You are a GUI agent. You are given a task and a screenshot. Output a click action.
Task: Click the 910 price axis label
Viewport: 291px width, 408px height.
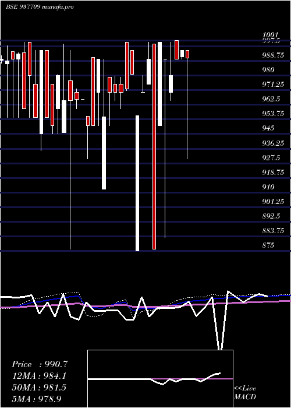(x=268, y=187)
